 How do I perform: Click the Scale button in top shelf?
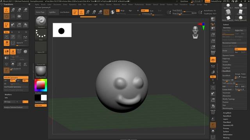[x=94, y=12]
